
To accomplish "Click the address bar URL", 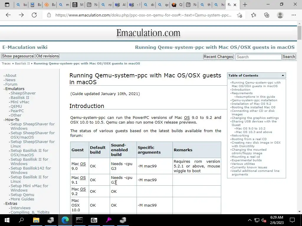I will click(143, 15).
